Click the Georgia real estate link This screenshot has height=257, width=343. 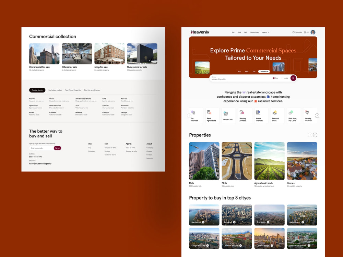(127, 115)
